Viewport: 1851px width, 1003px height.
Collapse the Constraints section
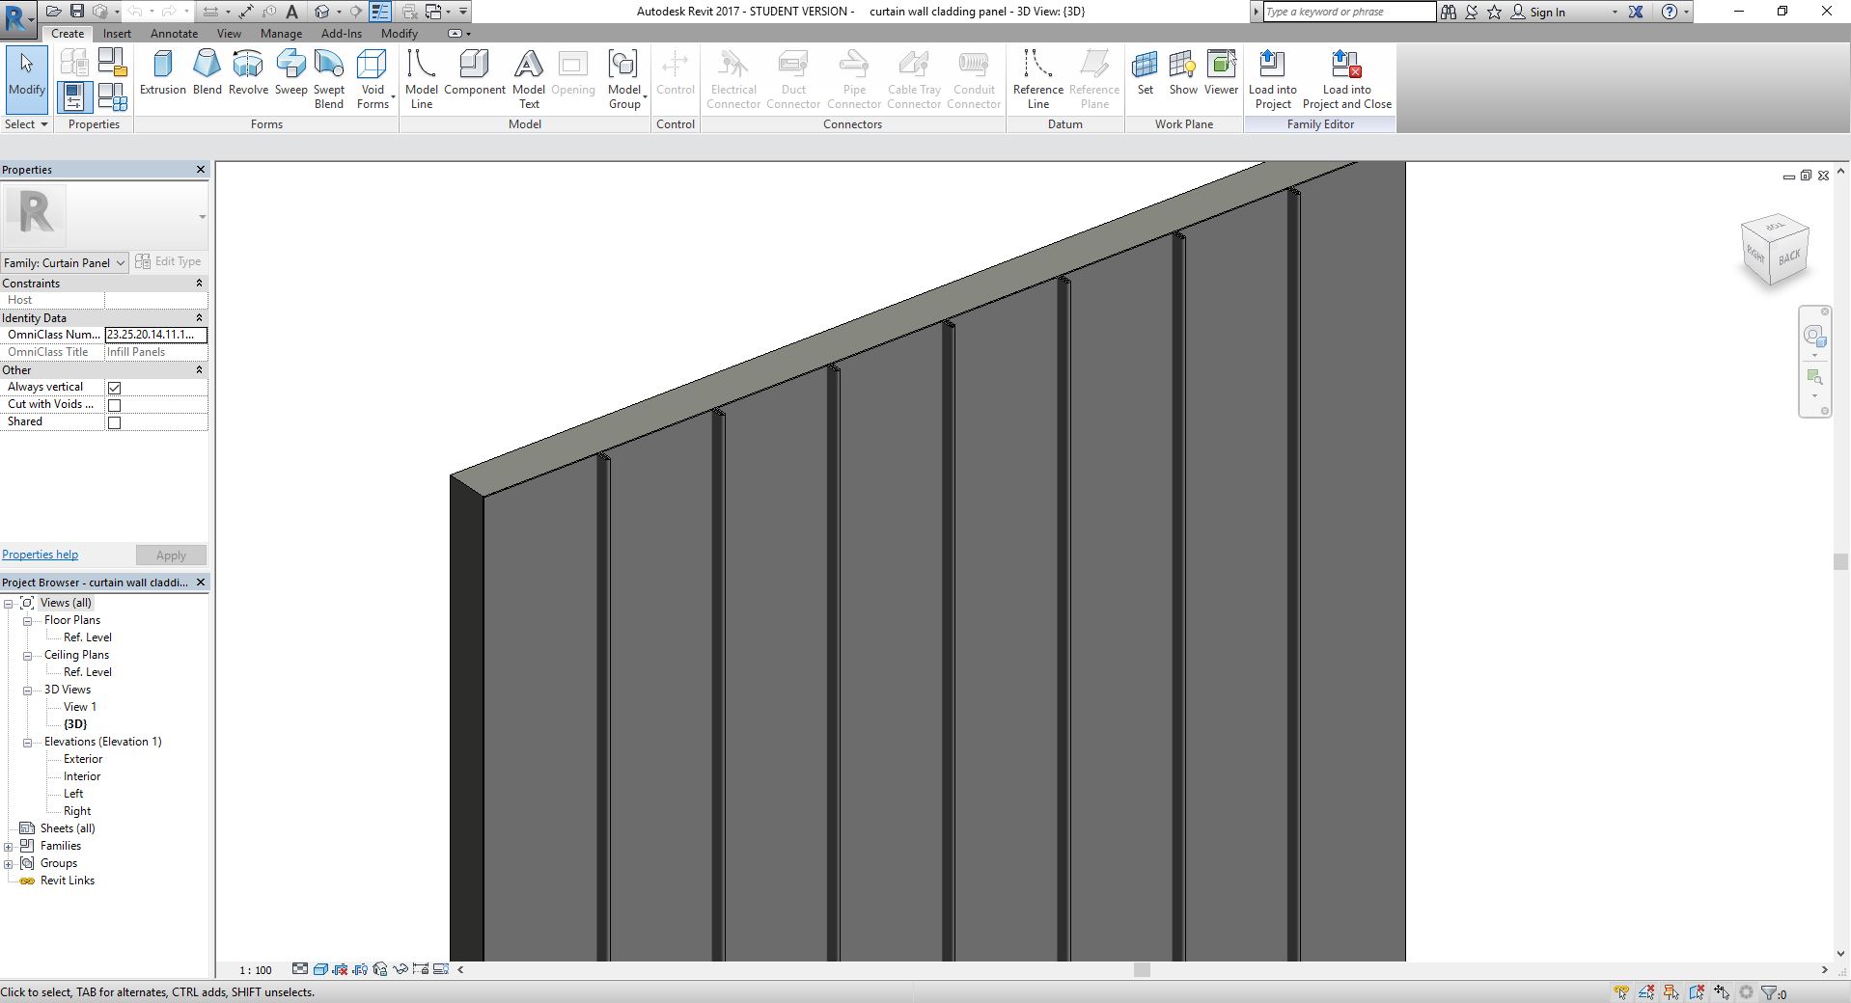pyautogui.click(x=200, y=284)
